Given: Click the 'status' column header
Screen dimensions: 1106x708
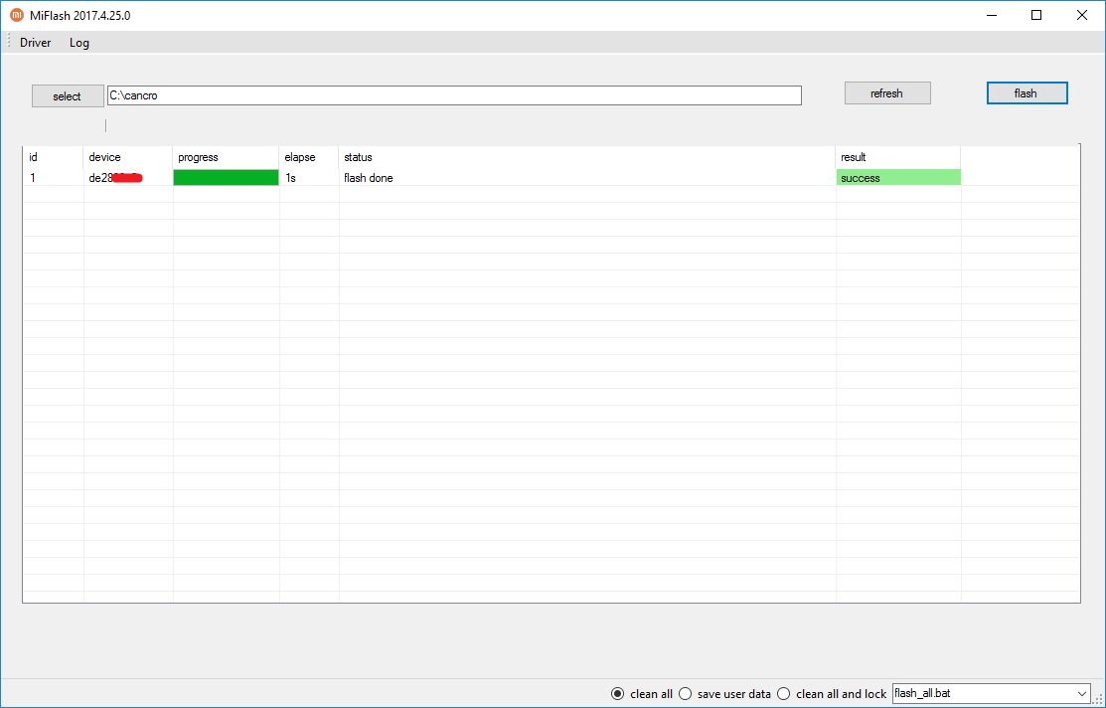Looking at the screenshot, I should click(587, 157).
